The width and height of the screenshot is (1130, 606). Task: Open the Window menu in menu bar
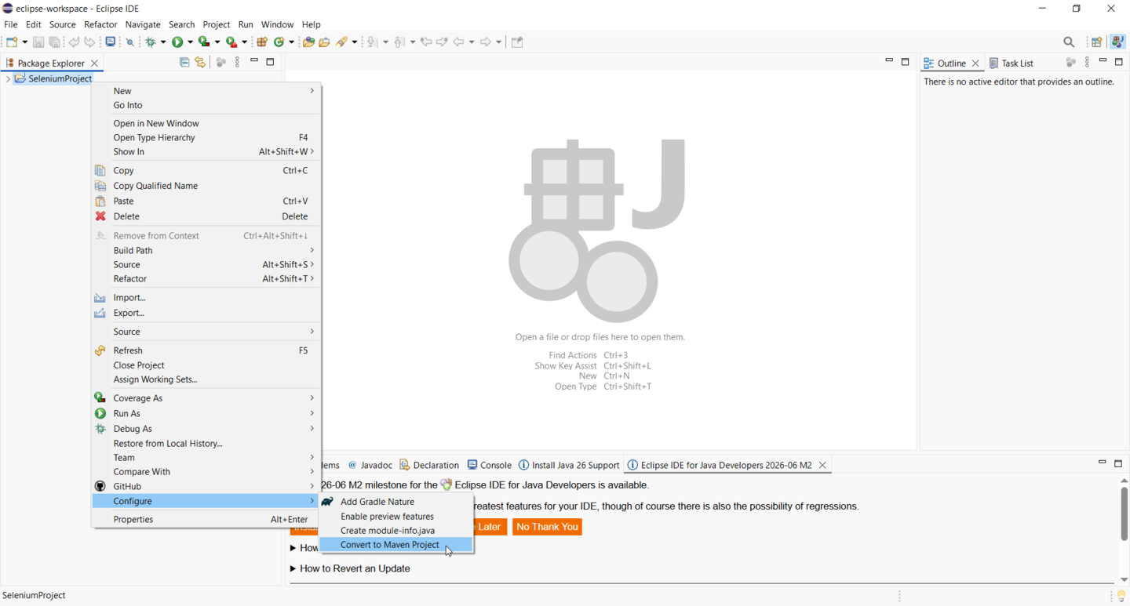click(x=277, y=24)
